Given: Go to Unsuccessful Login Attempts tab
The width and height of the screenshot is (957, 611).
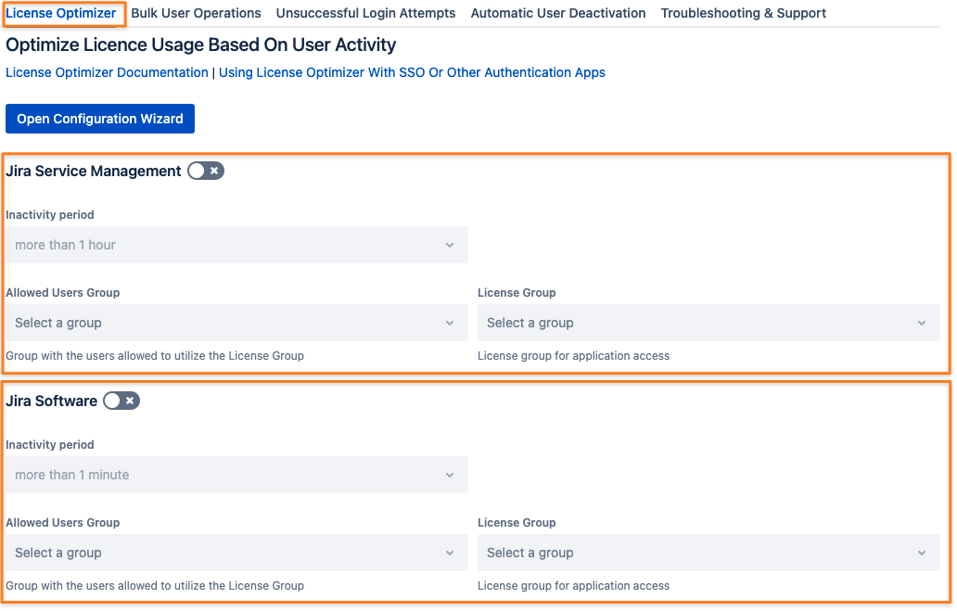Looking at the screenshot, I should [365, 13].
